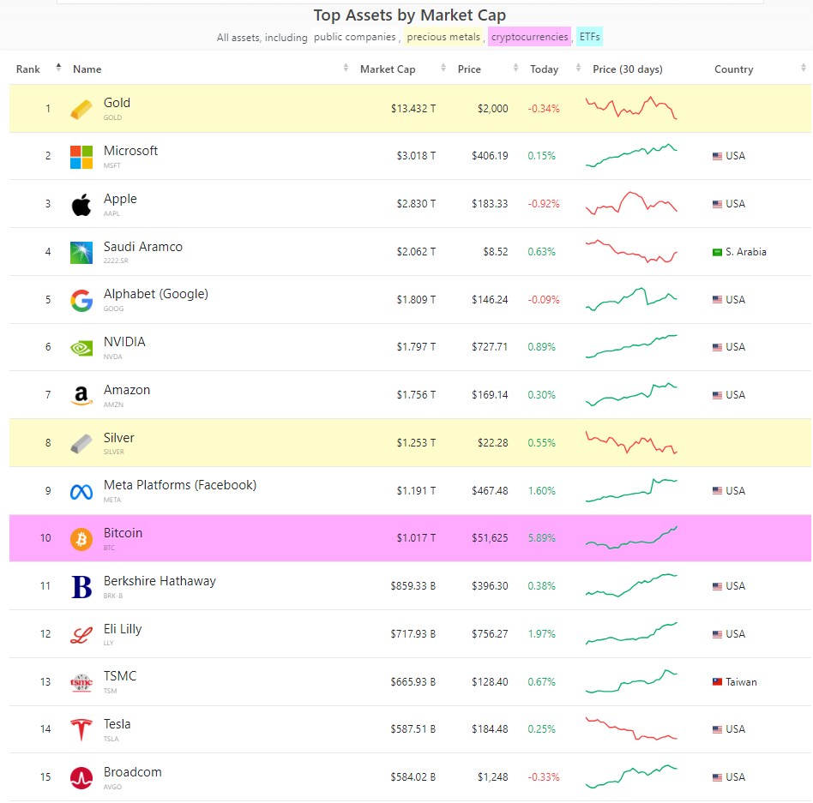Image resolution: width=813 pixels, height=803 pixels.
Task: Open the Alphabet (Google) link
Action: [x=155, y=294]
